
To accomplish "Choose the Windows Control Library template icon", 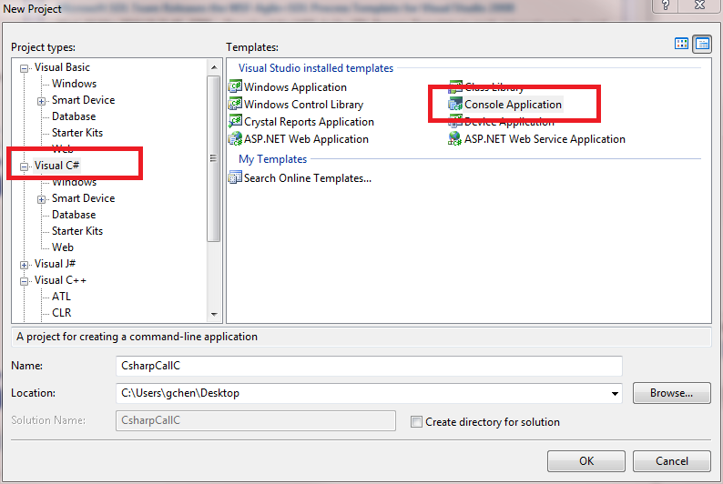I will point(235,104).
